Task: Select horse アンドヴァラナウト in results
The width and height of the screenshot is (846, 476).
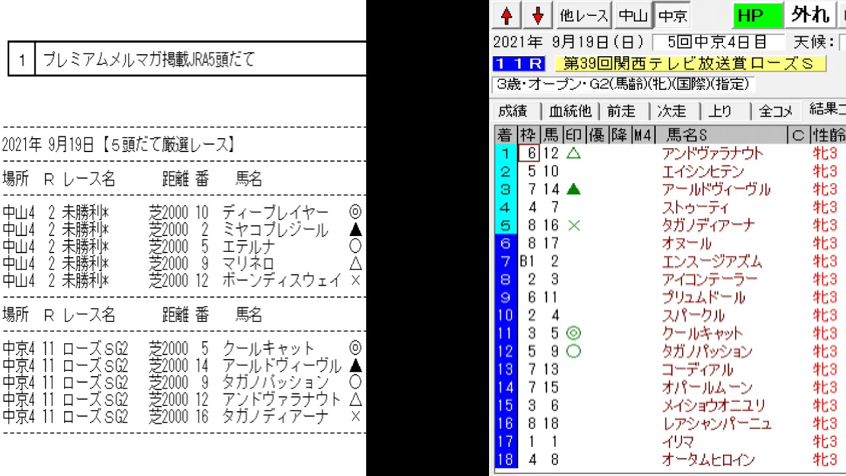Action: [712, 153]
